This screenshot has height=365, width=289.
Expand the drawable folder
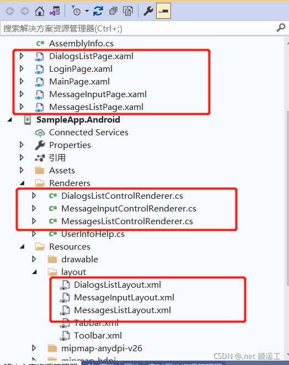coord(34,259)
